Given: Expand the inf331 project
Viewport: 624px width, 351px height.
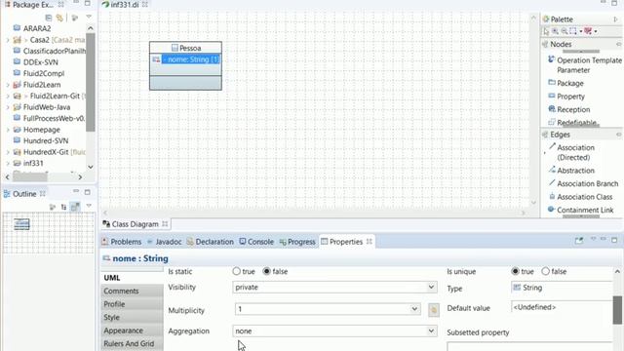Looking at the screenshot, I should point(8,163).
